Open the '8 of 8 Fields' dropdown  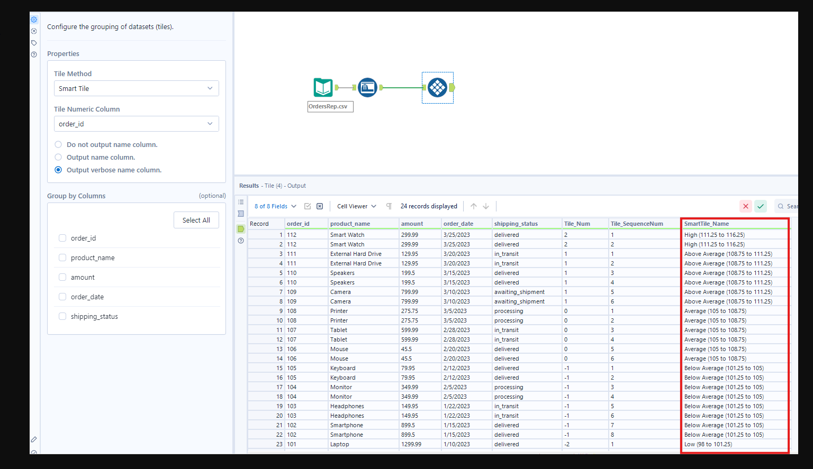(275, 206)
